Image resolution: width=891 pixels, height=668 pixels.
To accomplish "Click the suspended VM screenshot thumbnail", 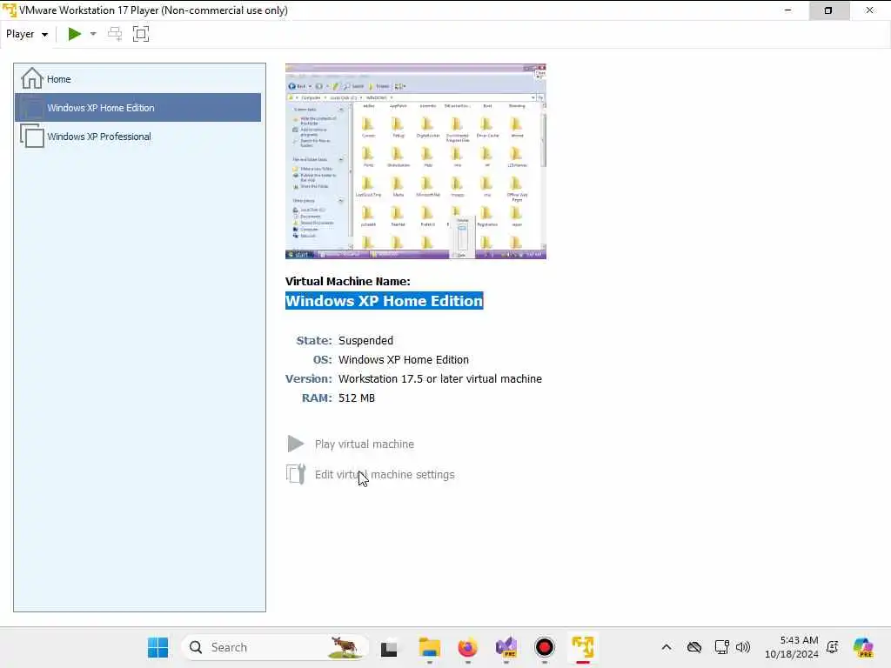I will tap(415, 161).
